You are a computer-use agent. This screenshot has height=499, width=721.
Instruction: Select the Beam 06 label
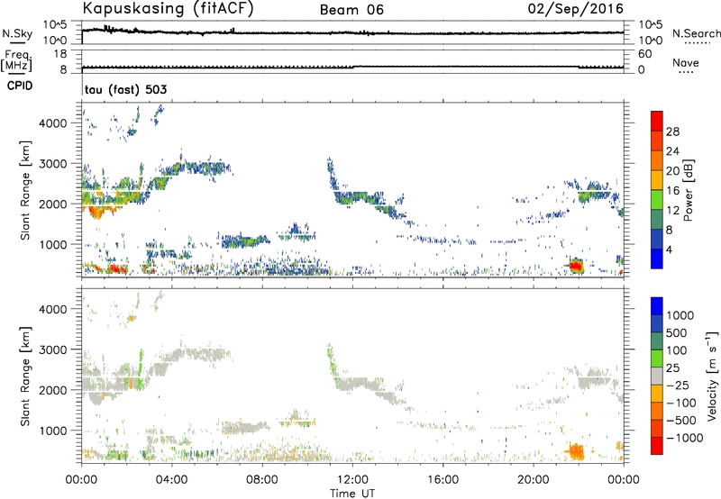click(x=351, y=10)
